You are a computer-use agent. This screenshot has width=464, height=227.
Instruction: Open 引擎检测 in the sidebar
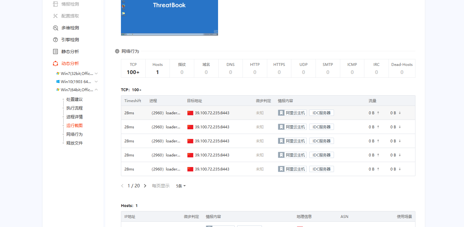point(70,40)
